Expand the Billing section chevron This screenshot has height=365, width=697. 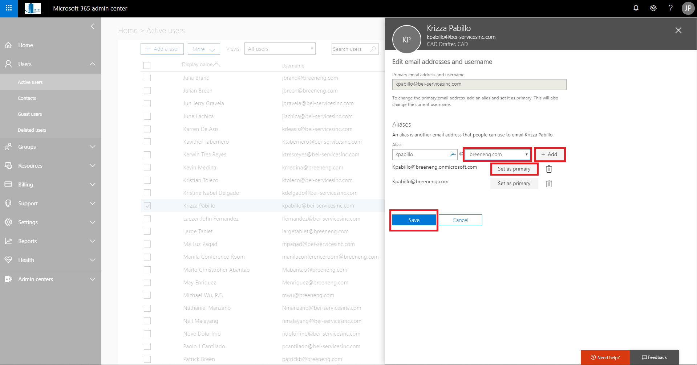coord(93,184)
